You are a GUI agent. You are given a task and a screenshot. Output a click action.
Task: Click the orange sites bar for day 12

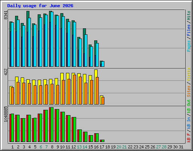(75, 89)
